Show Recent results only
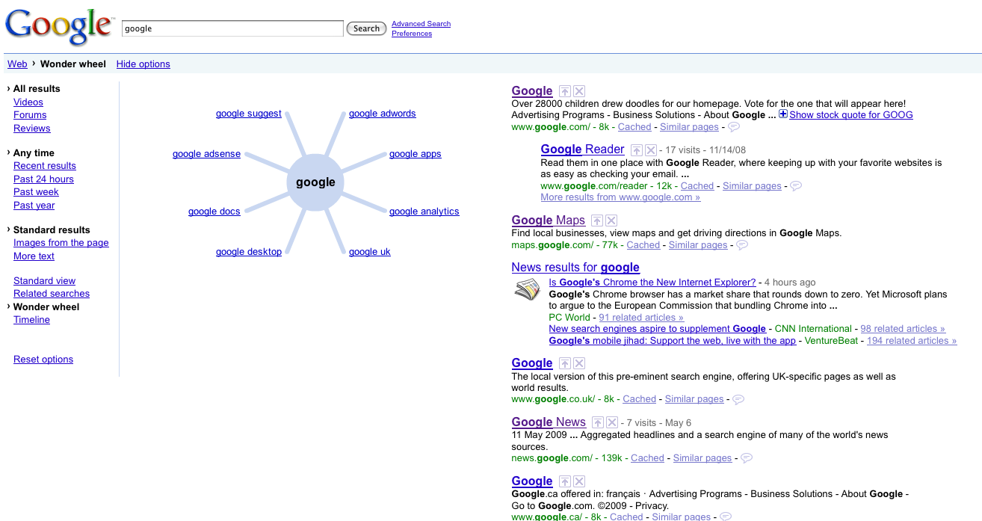 pos(45,166)
